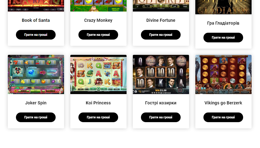Select the Vikings go Berzerk title
Image resolution: width=260 pixels, height=148 pixels.
coord(223,103)
